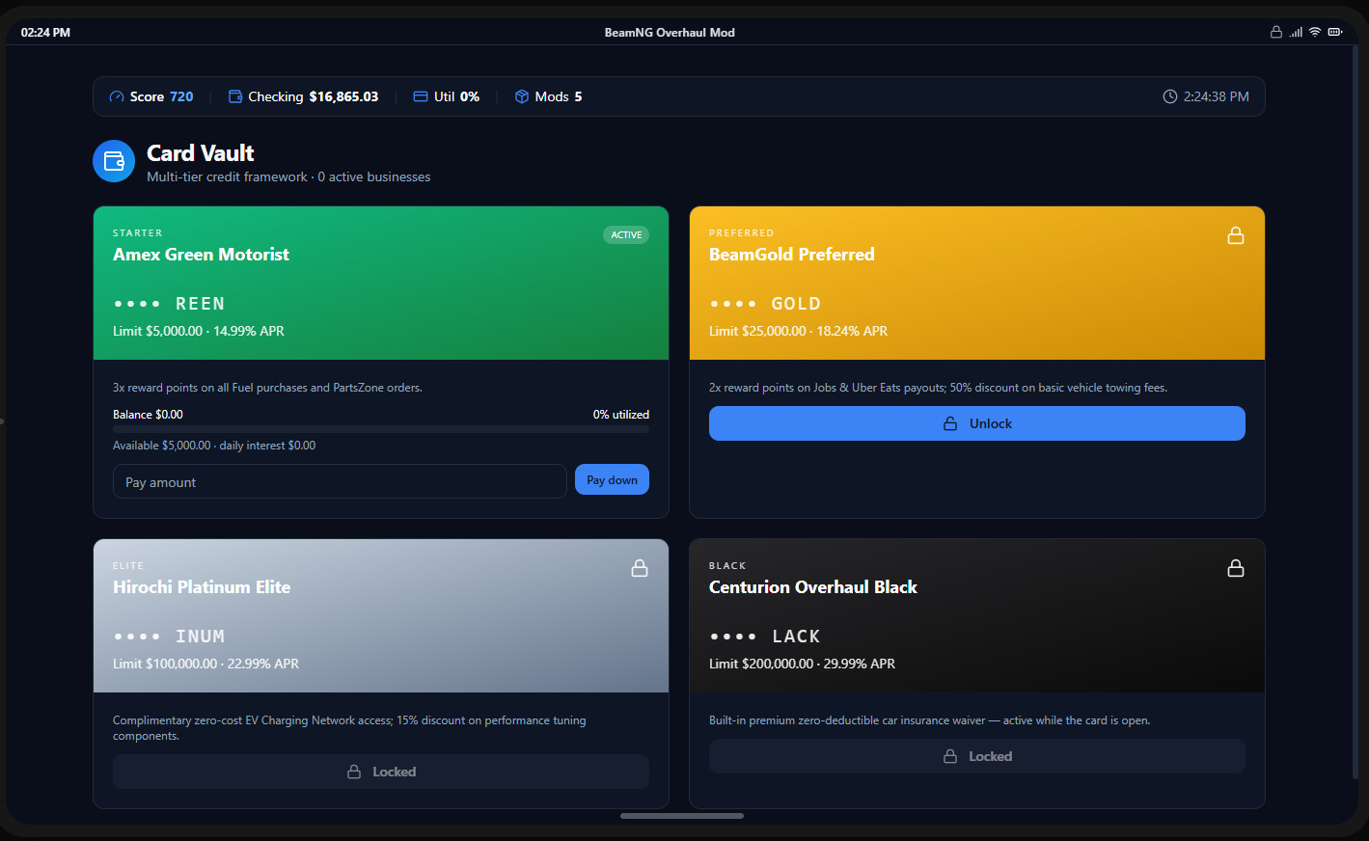The height and width of the screenshot is (841, 1369).
Task: Click the lock icon on Hirochi Platinum Elite card
Action: click(x=640, y=568)
